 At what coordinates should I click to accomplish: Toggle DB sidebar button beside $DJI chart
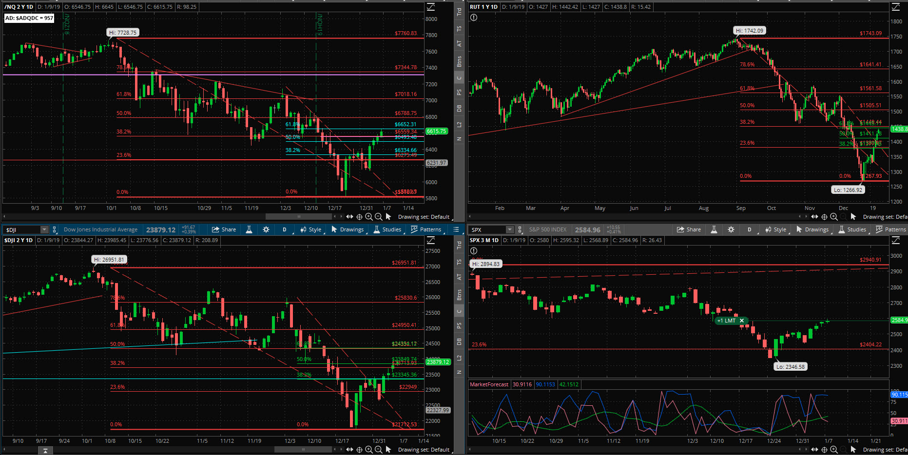[459, 342]
